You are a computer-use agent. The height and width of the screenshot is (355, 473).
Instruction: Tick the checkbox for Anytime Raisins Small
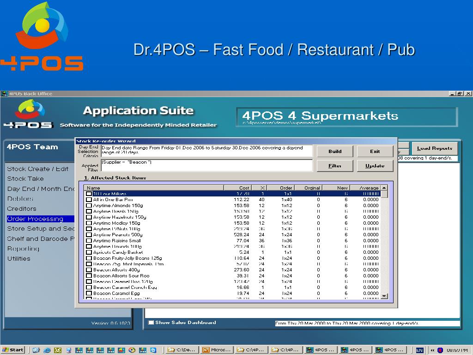point(89,240)
